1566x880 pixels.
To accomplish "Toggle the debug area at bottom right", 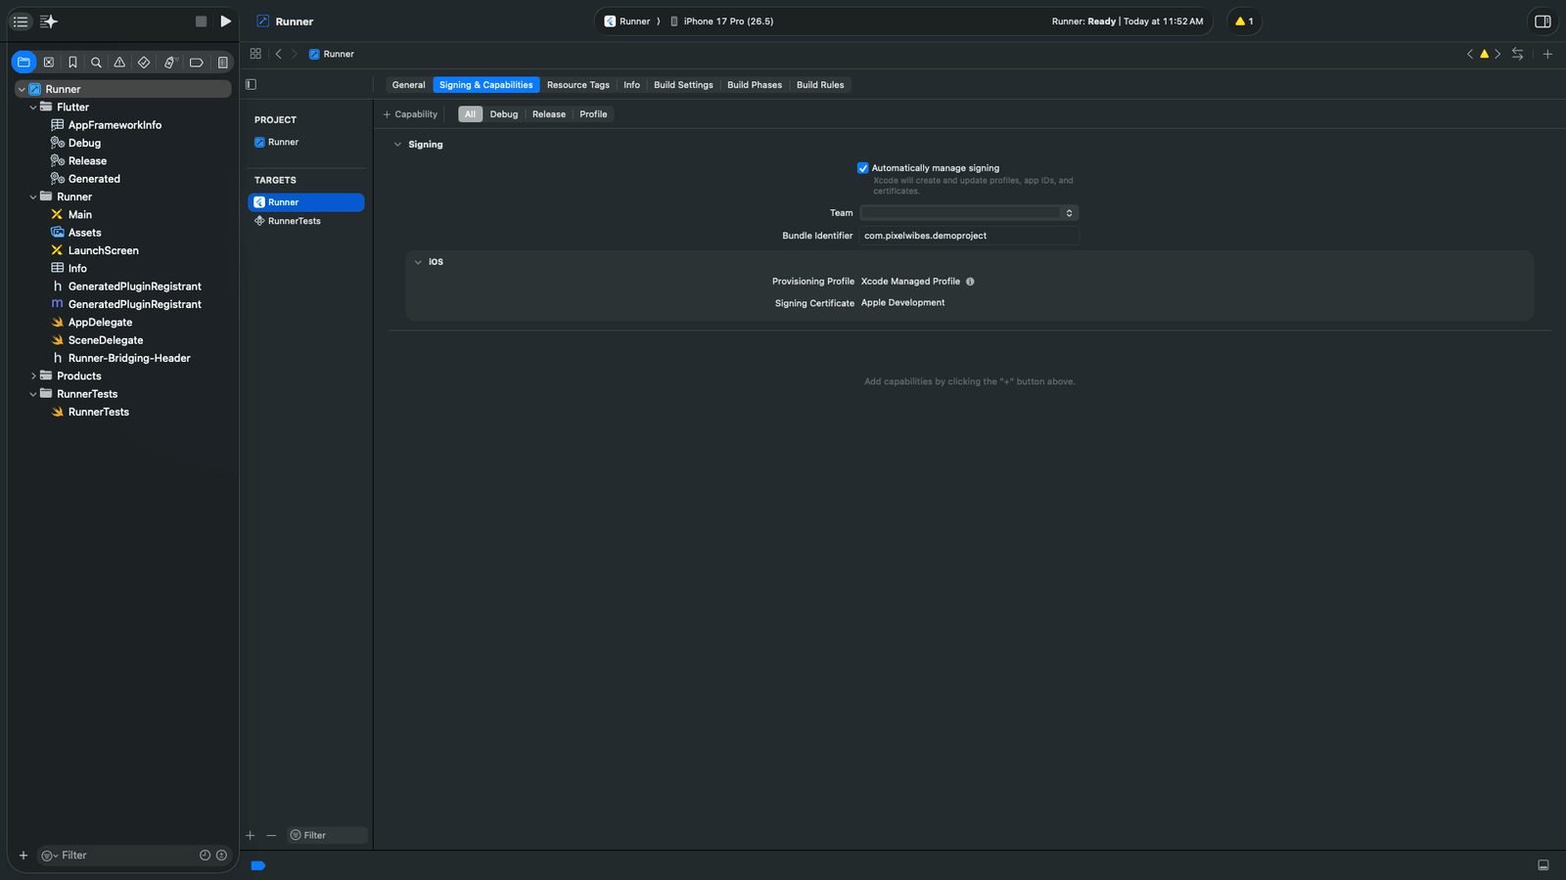I will pyautogui.click(x=1543, y=865).
